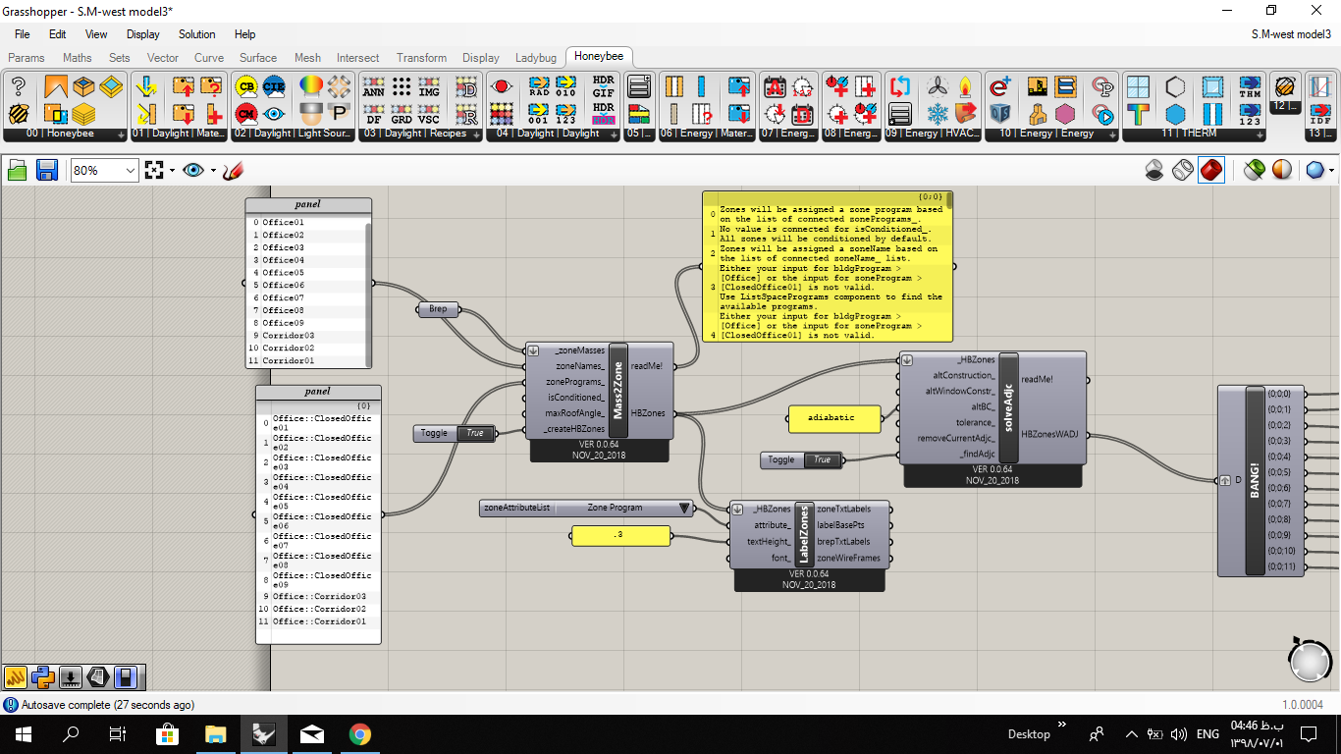
Task: Open file with the green folder icon
Action: (x=18, y=171)
